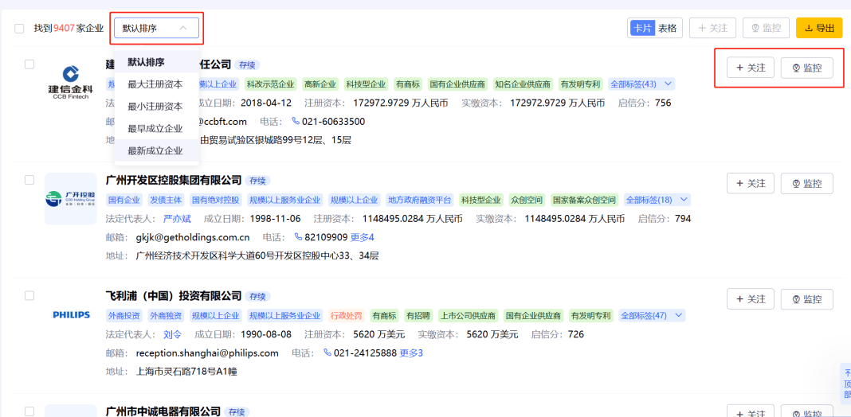Click the 外商独资 tag
This screenshot has height=417, width=851.
(167, 315)
